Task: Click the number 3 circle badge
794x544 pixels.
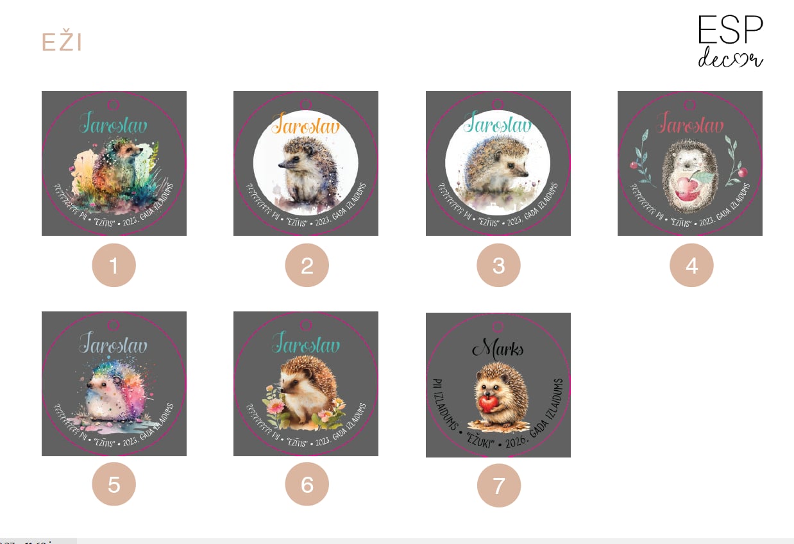Action: point(498,265)
